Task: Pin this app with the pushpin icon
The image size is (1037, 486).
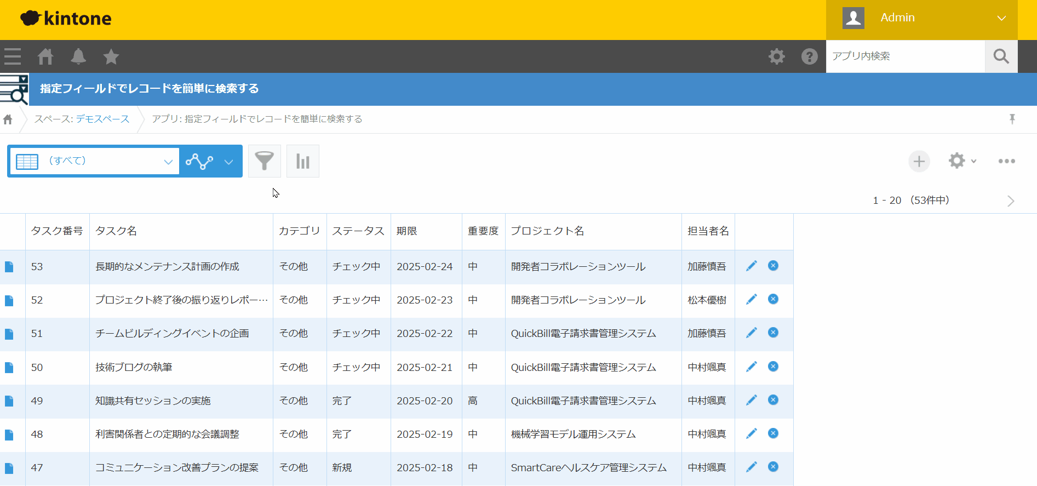Action: tap(1012, 119)
